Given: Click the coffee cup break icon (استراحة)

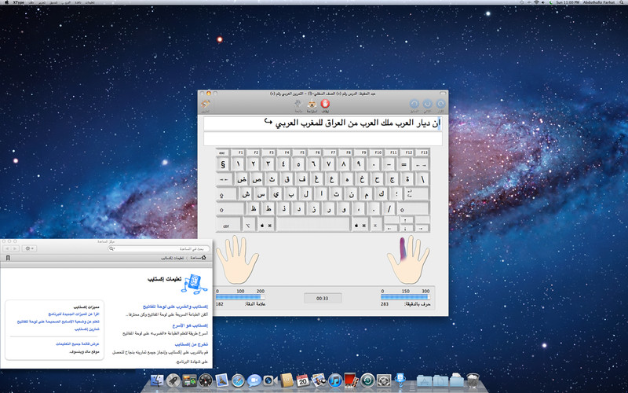Looking at the screenshot, I should (x=312, y=105).
